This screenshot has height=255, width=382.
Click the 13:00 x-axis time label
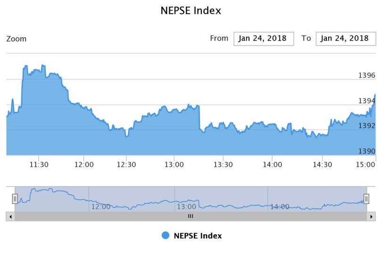pyautogui.click(x=174, y=164)
